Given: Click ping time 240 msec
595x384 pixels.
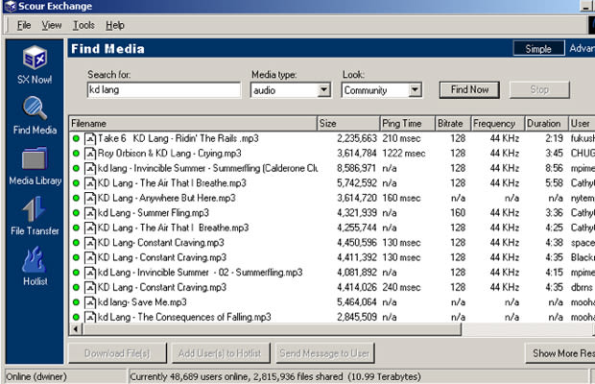Looking at the screenshot, I should coord(401,288).
